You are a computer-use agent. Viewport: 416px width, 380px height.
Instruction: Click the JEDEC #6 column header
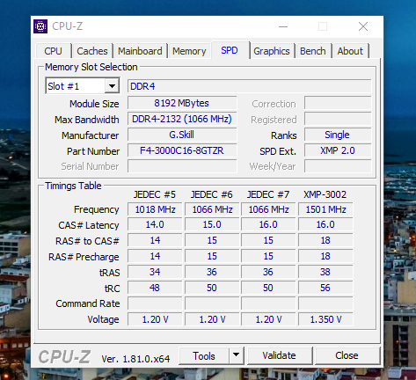pos(212,194)
